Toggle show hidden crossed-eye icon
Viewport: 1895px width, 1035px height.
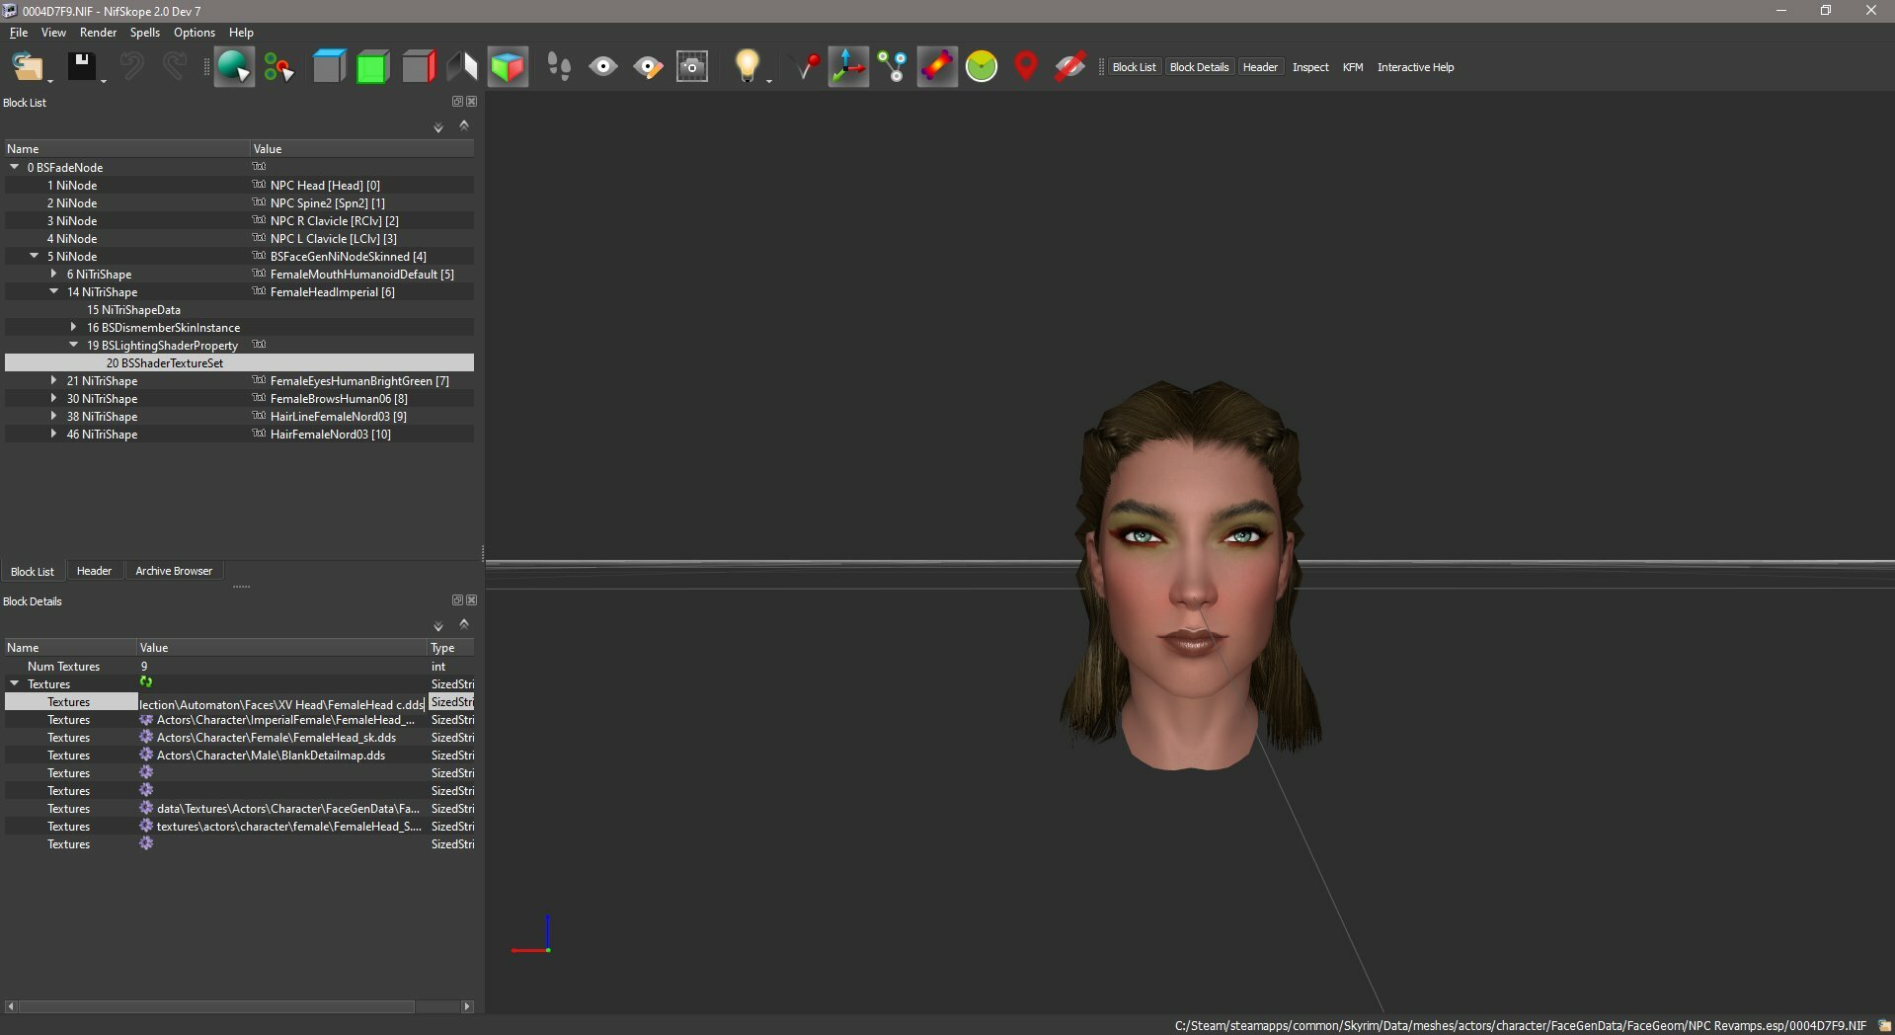tap(1070, 66)
